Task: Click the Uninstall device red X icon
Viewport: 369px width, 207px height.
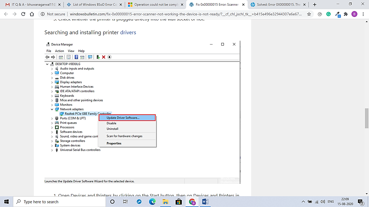Action: (x=103, y=57)
